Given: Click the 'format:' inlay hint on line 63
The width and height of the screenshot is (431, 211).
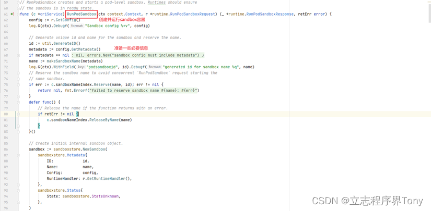Looking at the screenshot, I should pyautogui.click(x=77, y=26).
